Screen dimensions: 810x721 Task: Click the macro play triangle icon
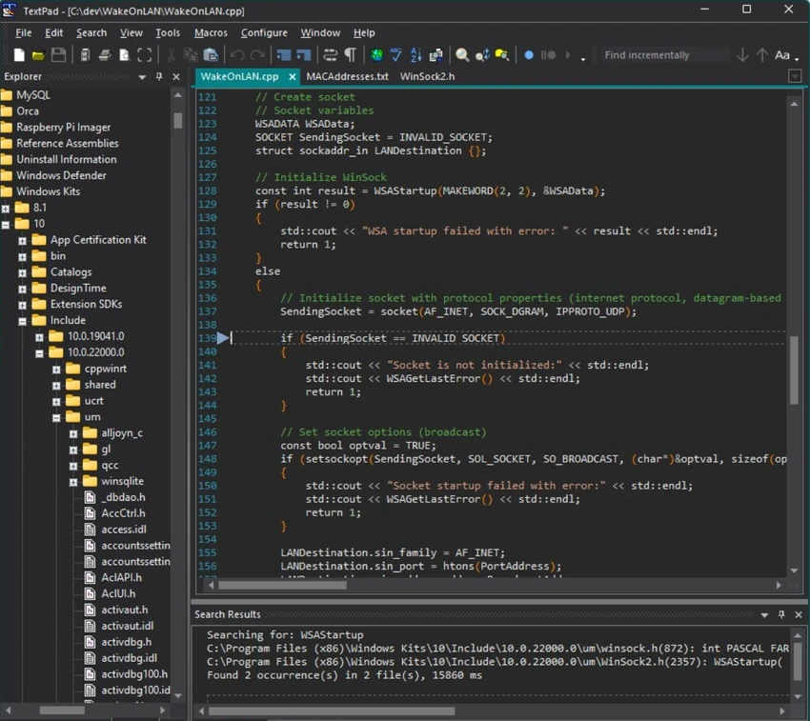568,54
